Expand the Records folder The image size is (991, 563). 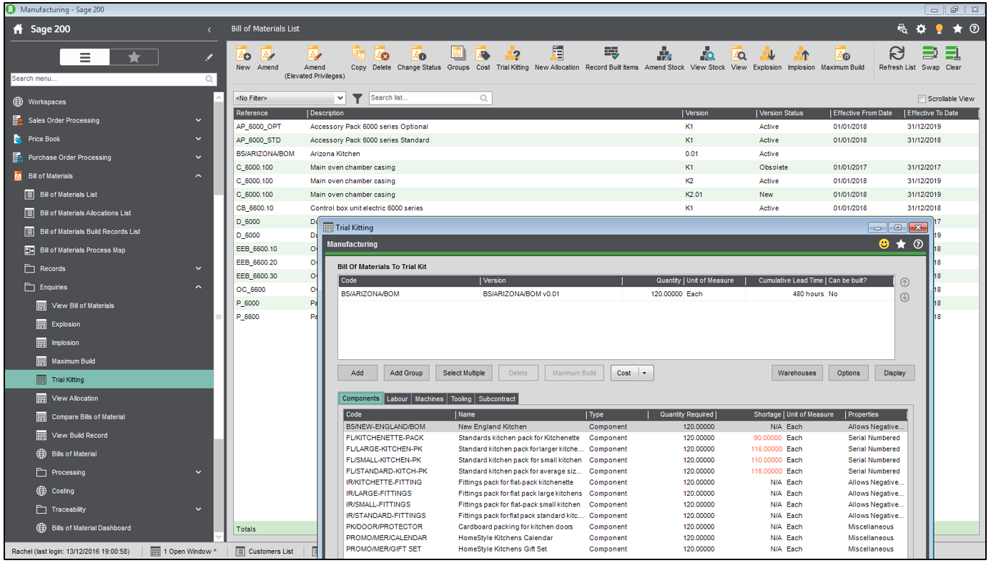pyautogui.click(x=198, y=269)
